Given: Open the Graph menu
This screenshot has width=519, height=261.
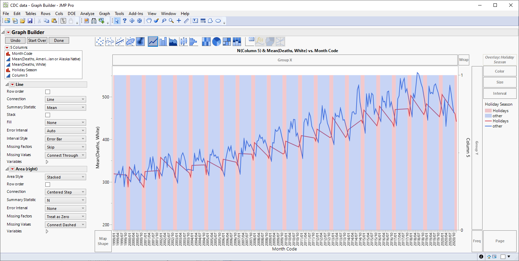Looking at the screenshot, I should tap(104, 14).
